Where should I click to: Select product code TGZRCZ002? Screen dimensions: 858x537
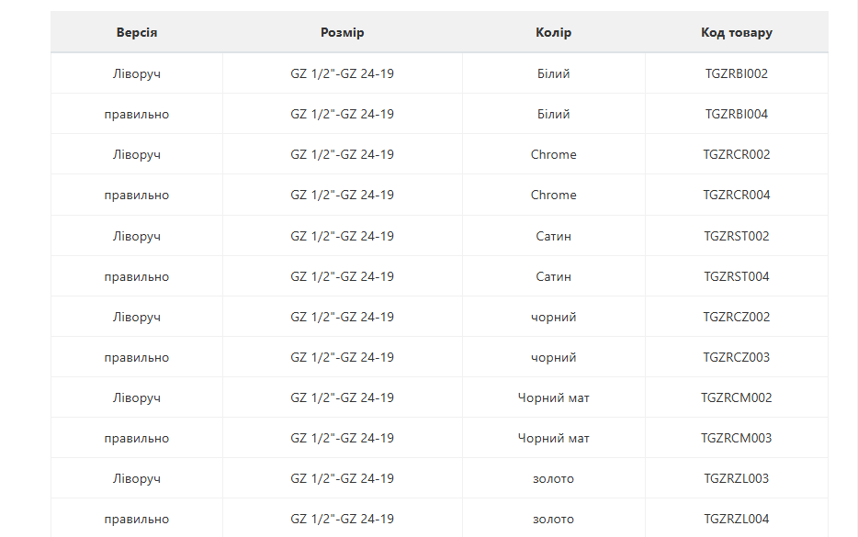tap(737, 317)
